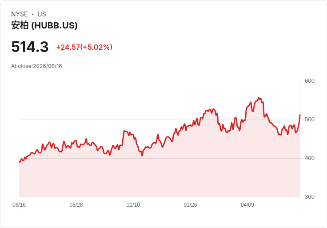The width and height of the screenshot is (327, 228).
Task: Click the HUBB.US stock title
Action: (x=44, y=25)
